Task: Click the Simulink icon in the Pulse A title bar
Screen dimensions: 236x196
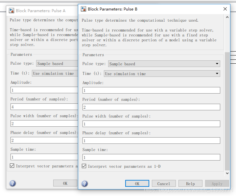Action: tap(12, 11)
